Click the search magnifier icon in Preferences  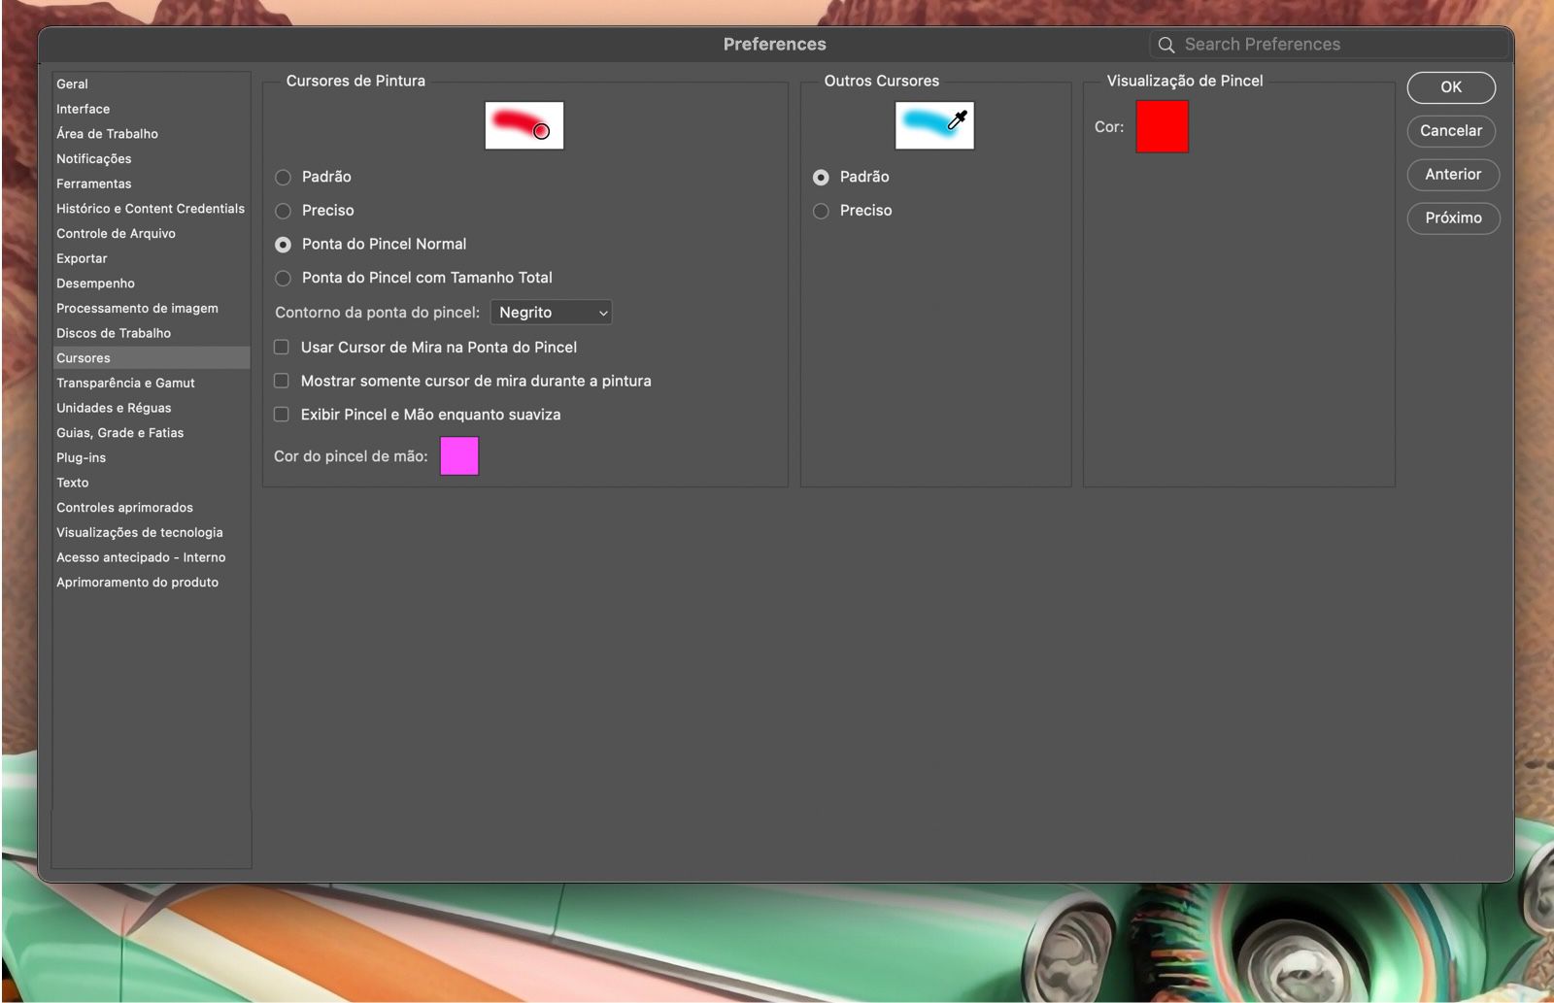point(1165,44)
